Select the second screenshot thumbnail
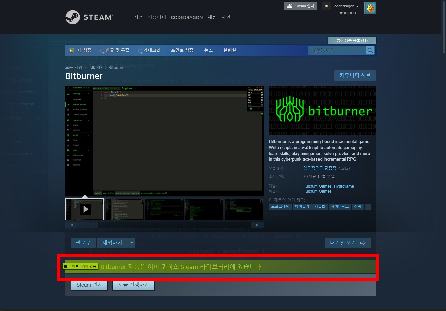Viewport: 446px width, 311px height. click(125, 209)
